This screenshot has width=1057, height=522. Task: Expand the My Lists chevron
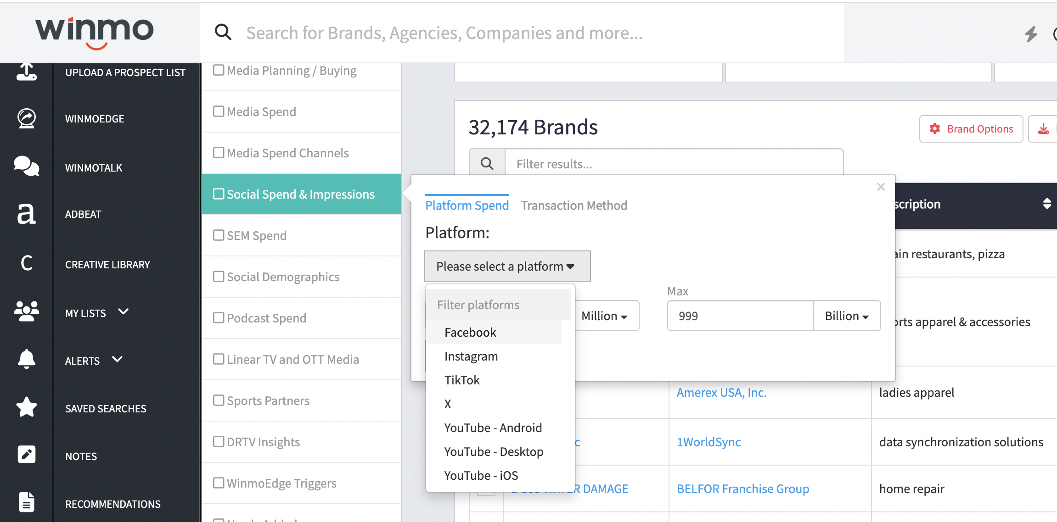123,311
